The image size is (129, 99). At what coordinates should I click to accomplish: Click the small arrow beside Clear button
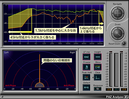93,77
